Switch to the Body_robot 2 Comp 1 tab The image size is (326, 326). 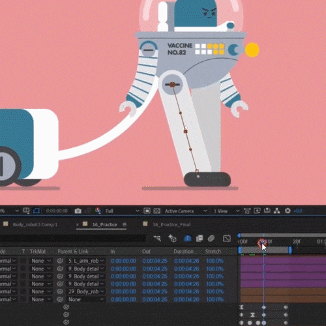35,224
